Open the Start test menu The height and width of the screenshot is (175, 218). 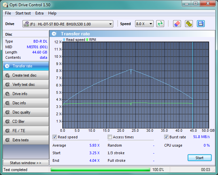[23, 13]
